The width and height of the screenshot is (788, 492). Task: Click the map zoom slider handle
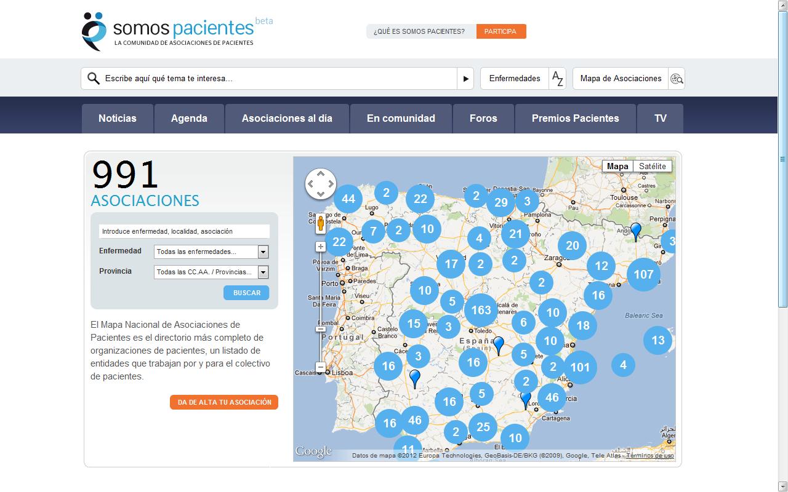(x=321, y=329)
